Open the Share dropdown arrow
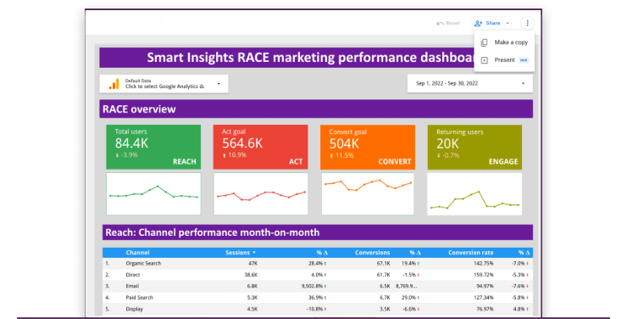Image resolution: width=627 pixels, height=319 pixels. (x=508, y=23)
